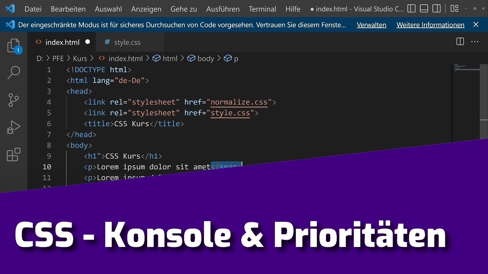Screen dimensions: 488x274
Task: Open the Gehe zu menu
Action: click(x=184, y=9)
